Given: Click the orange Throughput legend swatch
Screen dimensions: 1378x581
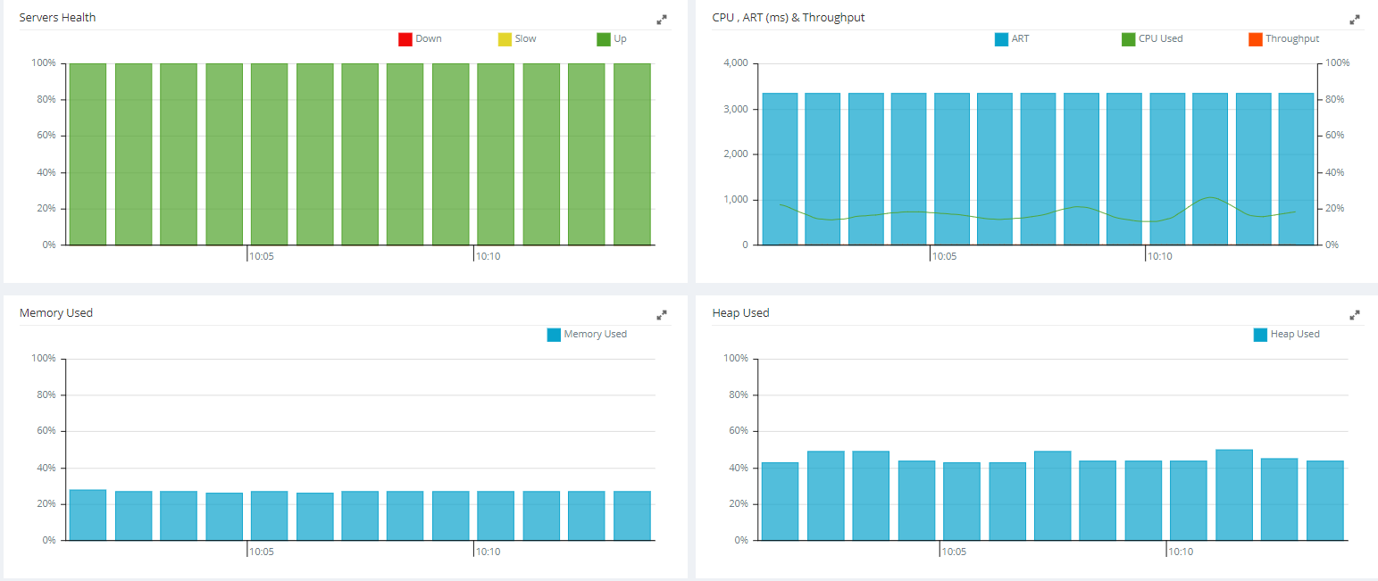Looking at the screenshot, I should coord(1255,39).
